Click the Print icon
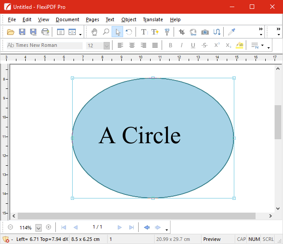This screenshot has height=244, width=283. [x=45, y=32]
